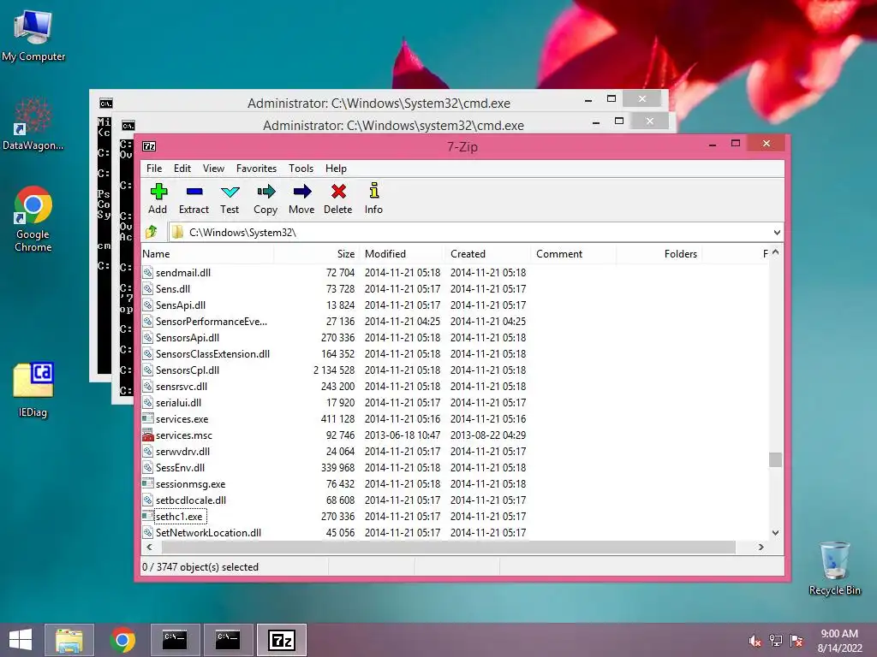Click the 7-Zip taskbar button

pyautogui.click(x=282, y=640)
